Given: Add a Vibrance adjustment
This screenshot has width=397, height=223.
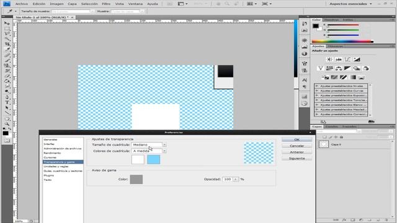Looking at the screenshot, I should click(321, 68).
